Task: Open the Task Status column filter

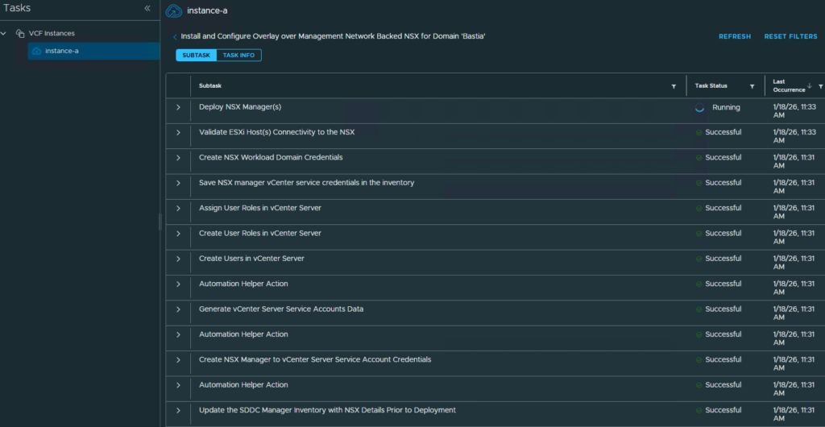Action: (752, 86)
